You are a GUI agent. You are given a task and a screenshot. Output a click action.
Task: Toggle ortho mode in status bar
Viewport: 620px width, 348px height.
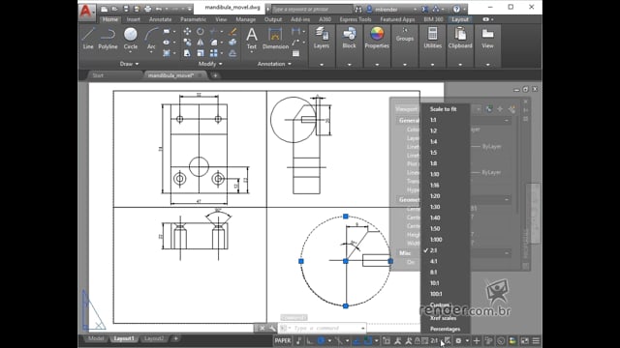tap(310, 340)
